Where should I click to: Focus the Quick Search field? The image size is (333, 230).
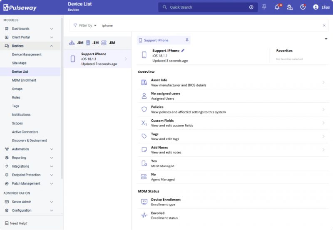[208, 7]
